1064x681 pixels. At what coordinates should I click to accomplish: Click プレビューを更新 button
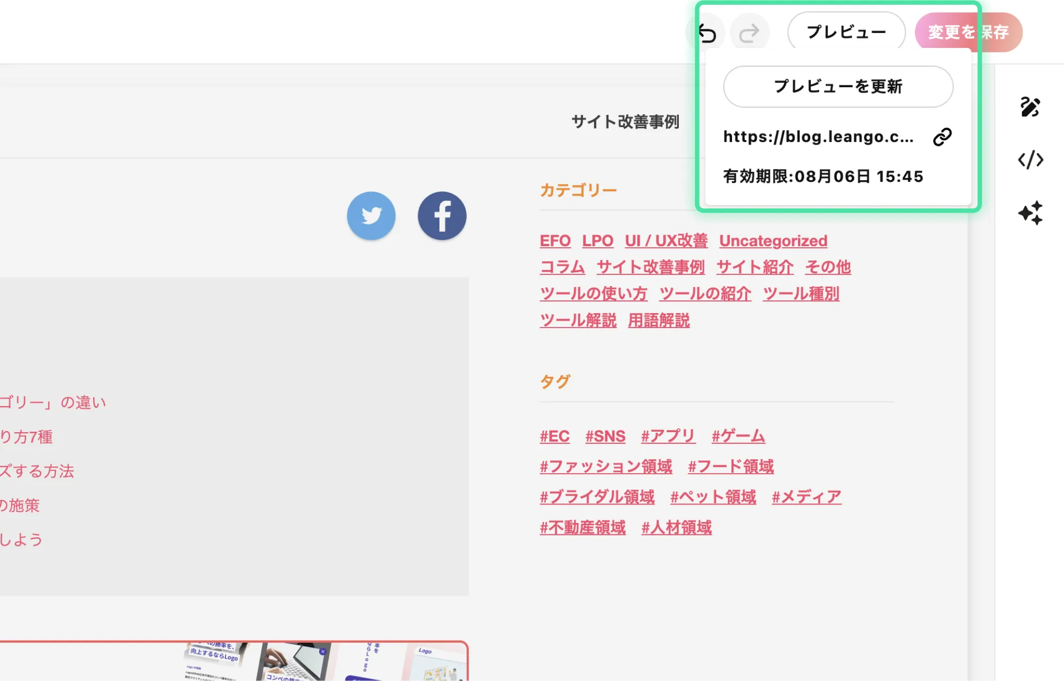pos(838,87)
